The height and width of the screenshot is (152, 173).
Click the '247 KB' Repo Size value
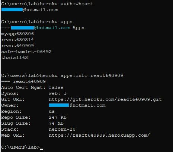[58, 117]
